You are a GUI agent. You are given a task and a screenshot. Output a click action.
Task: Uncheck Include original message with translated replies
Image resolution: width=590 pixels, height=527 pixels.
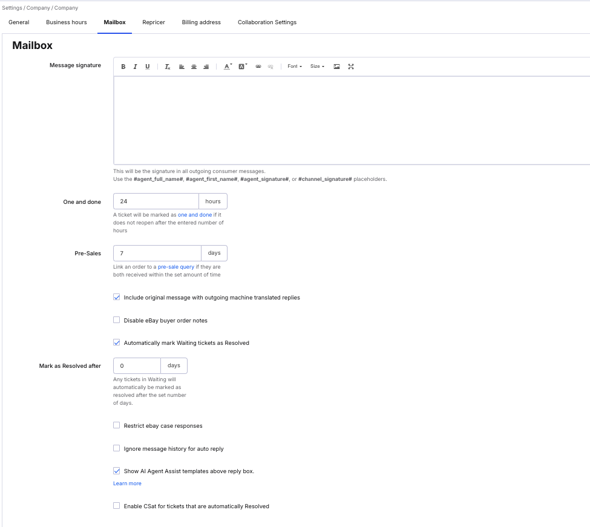click(x=117, y=297)
